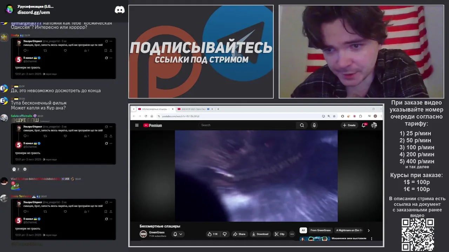Open the browser profile avatar

click(x=375, y=116)
